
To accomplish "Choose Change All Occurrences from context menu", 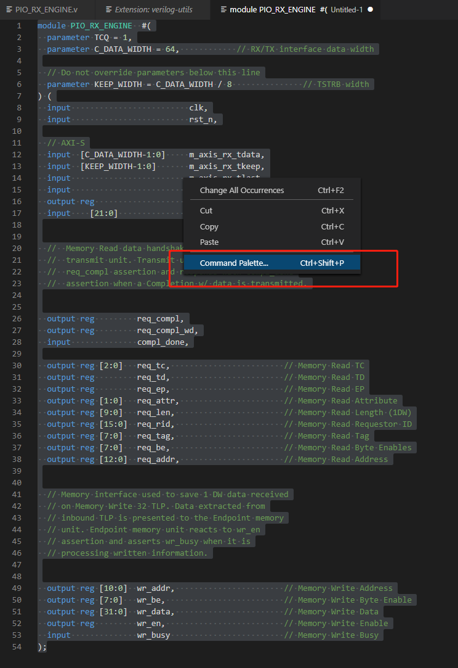I will click(271, 191).
